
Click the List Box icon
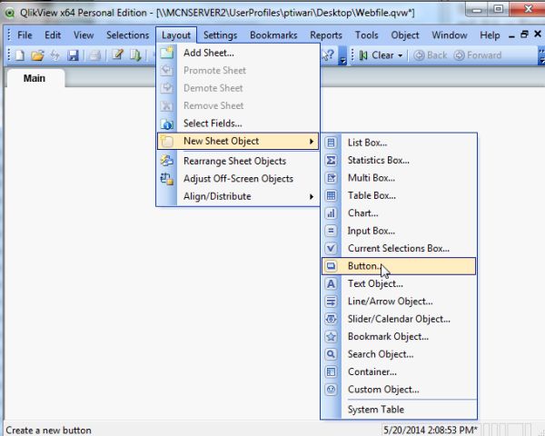331,143
